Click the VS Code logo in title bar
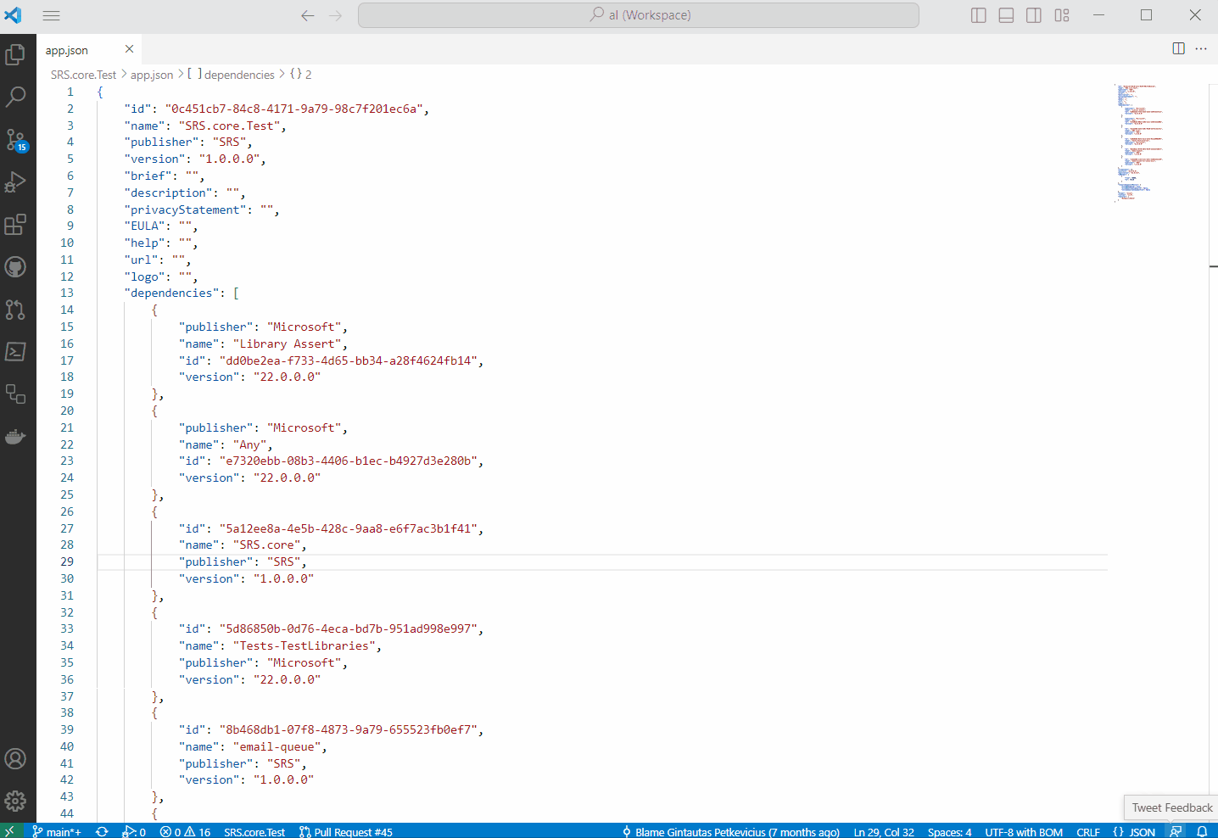The image size is (1218, 838). 14,15
